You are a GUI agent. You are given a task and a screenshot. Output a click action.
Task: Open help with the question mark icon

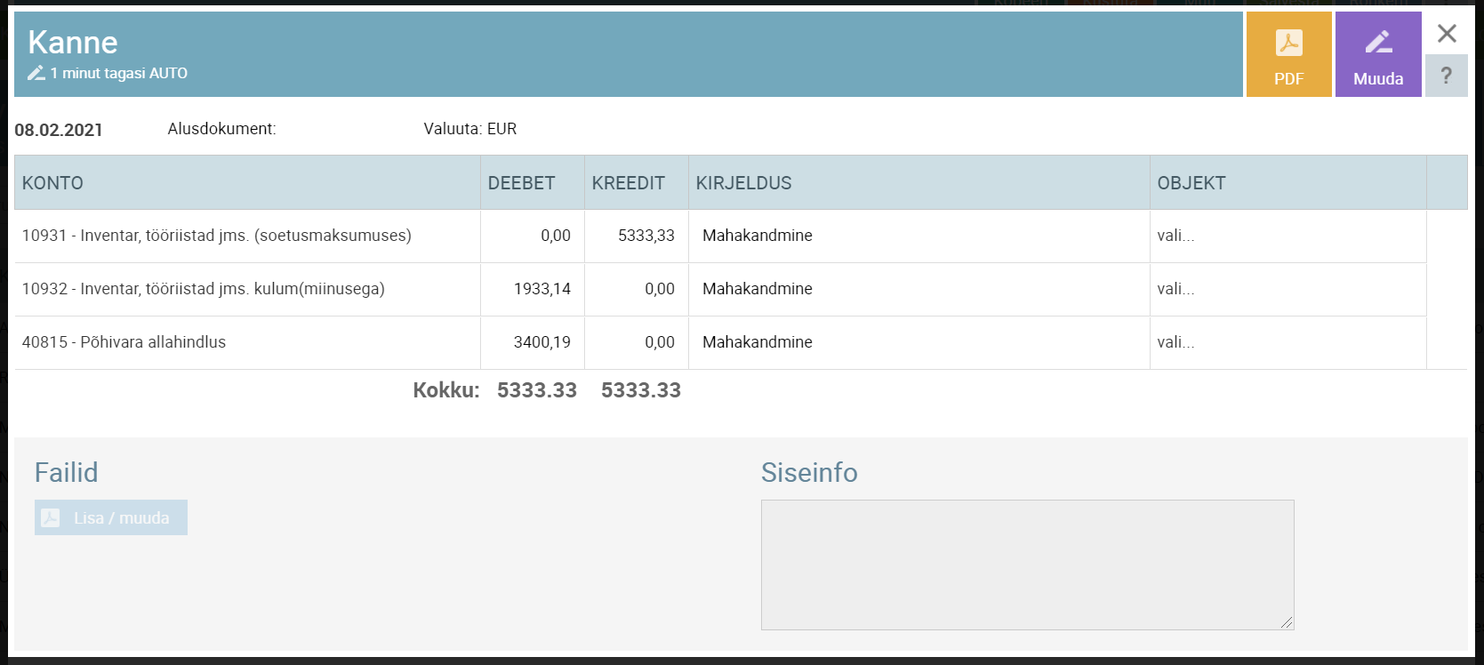click(1446, 76)
